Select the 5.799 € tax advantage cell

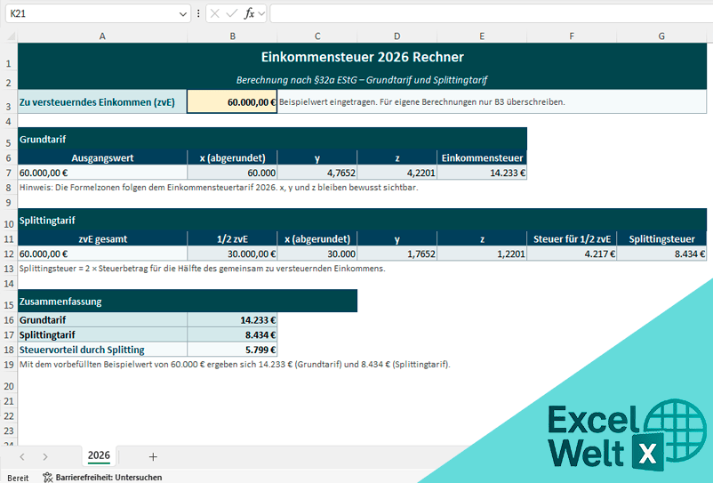[232, 350]
